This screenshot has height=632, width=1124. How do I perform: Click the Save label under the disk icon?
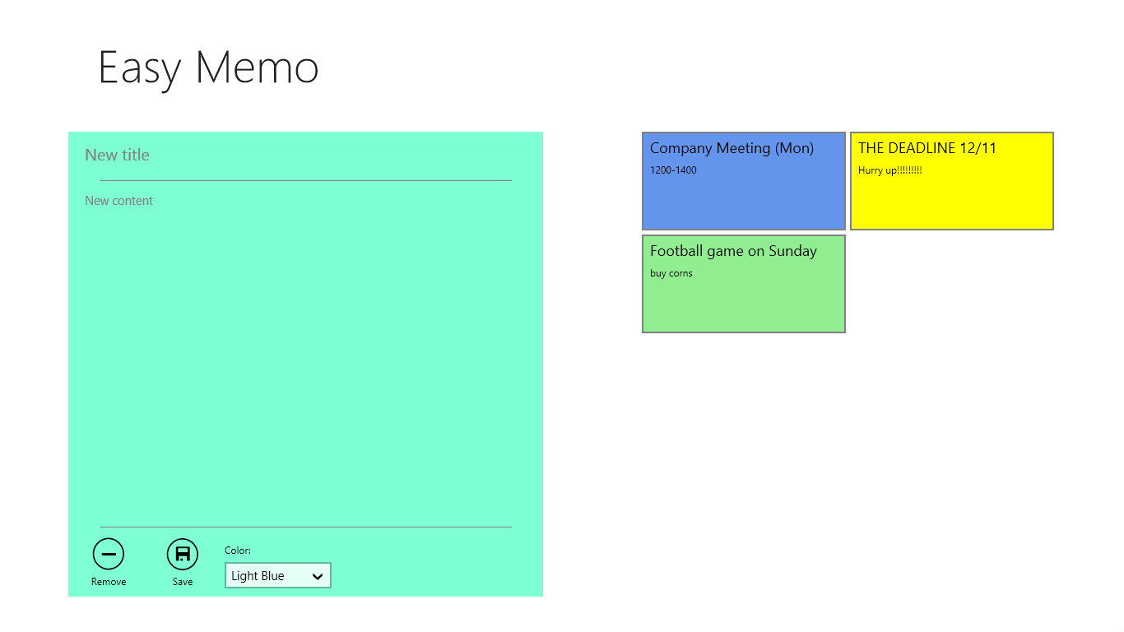183,582
